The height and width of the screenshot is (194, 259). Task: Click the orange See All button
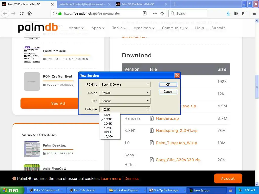tap(50, 103)
